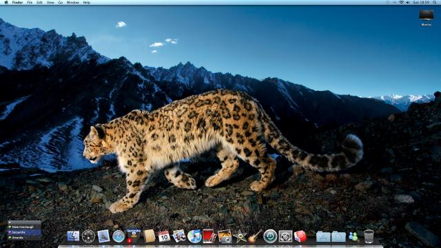Viewport: 441px width, 248px height.
Task: Open iMovie star icon in the dock
Action: tap(240, 236)
